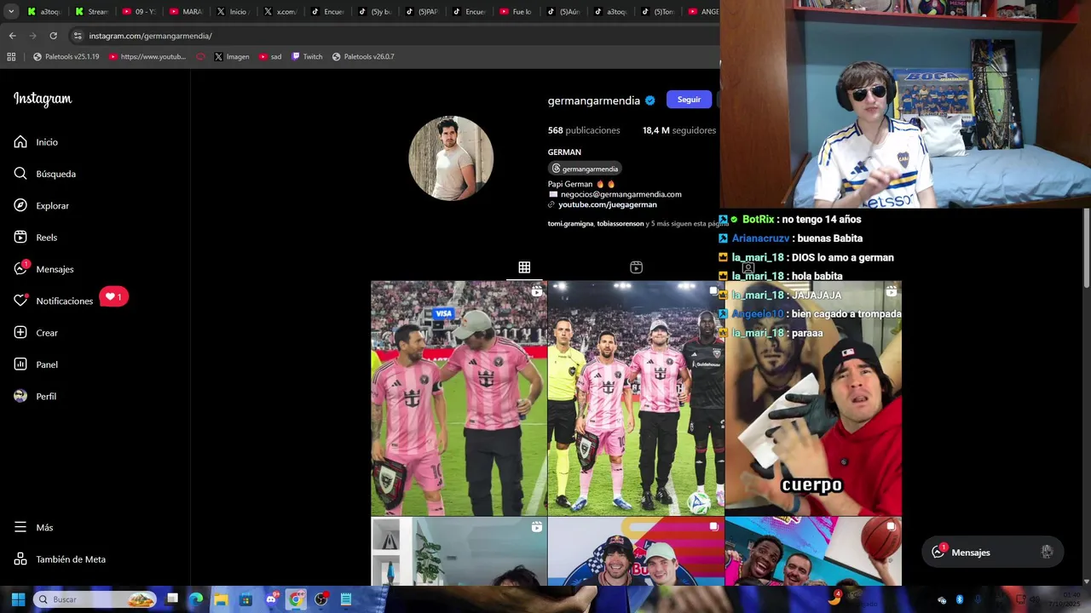Open Mensajes in left sidebar
This screenshot has width=1091, height=613.
[x=43, y=269]
